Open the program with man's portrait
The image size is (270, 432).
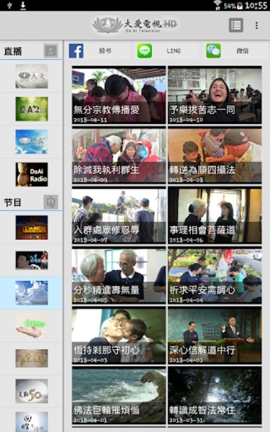click(x=32, y=260)
